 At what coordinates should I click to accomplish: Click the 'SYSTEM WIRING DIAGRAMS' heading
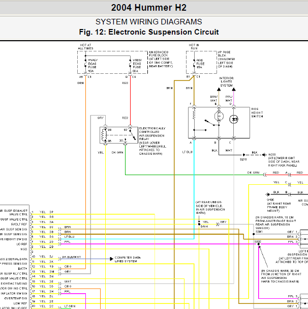148,22
